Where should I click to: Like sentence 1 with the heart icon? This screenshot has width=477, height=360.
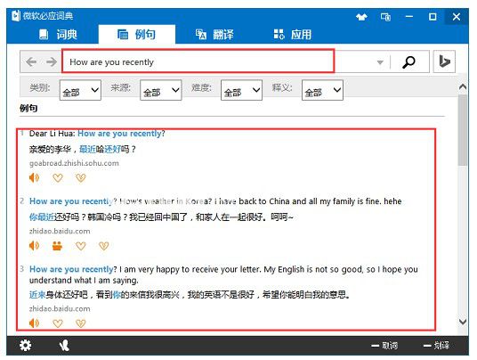point(58,177)
